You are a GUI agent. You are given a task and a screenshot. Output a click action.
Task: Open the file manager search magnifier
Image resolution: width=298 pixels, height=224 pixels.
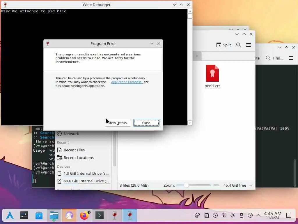click(239, 45)
